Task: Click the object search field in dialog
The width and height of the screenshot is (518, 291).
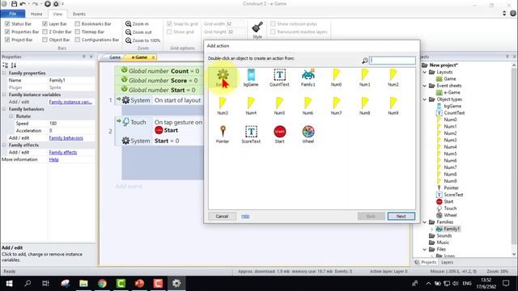Action: click(393, 60)
